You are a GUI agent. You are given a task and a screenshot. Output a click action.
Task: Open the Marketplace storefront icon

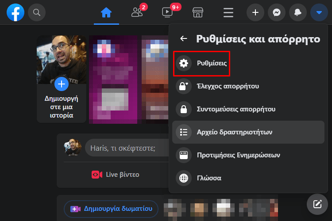[x=198, y=12]
